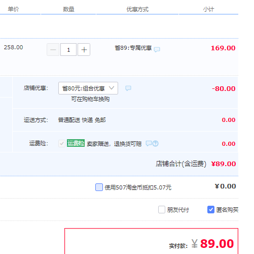Click the question mark help icon for 运费险
Viewport: 254px width, 254px height.
click(x=156, y=144)
